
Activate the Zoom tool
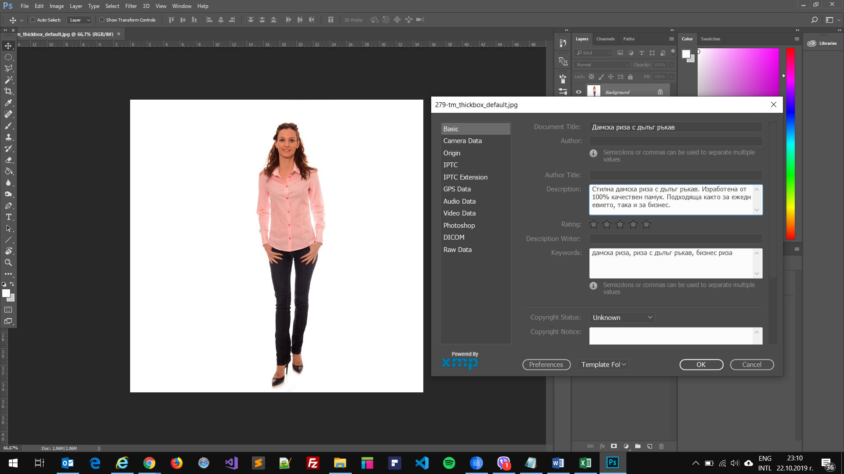click(8, 262)
